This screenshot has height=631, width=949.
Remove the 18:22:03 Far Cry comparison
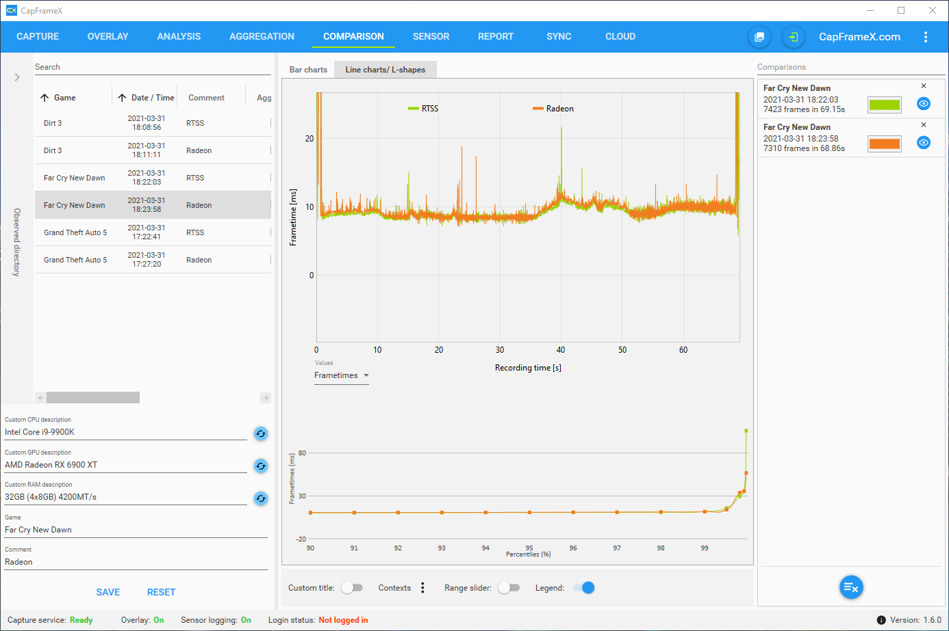[x=924, y=86]
